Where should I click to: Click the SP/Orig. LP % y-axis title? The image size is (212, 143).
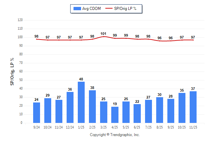[12, 71]
